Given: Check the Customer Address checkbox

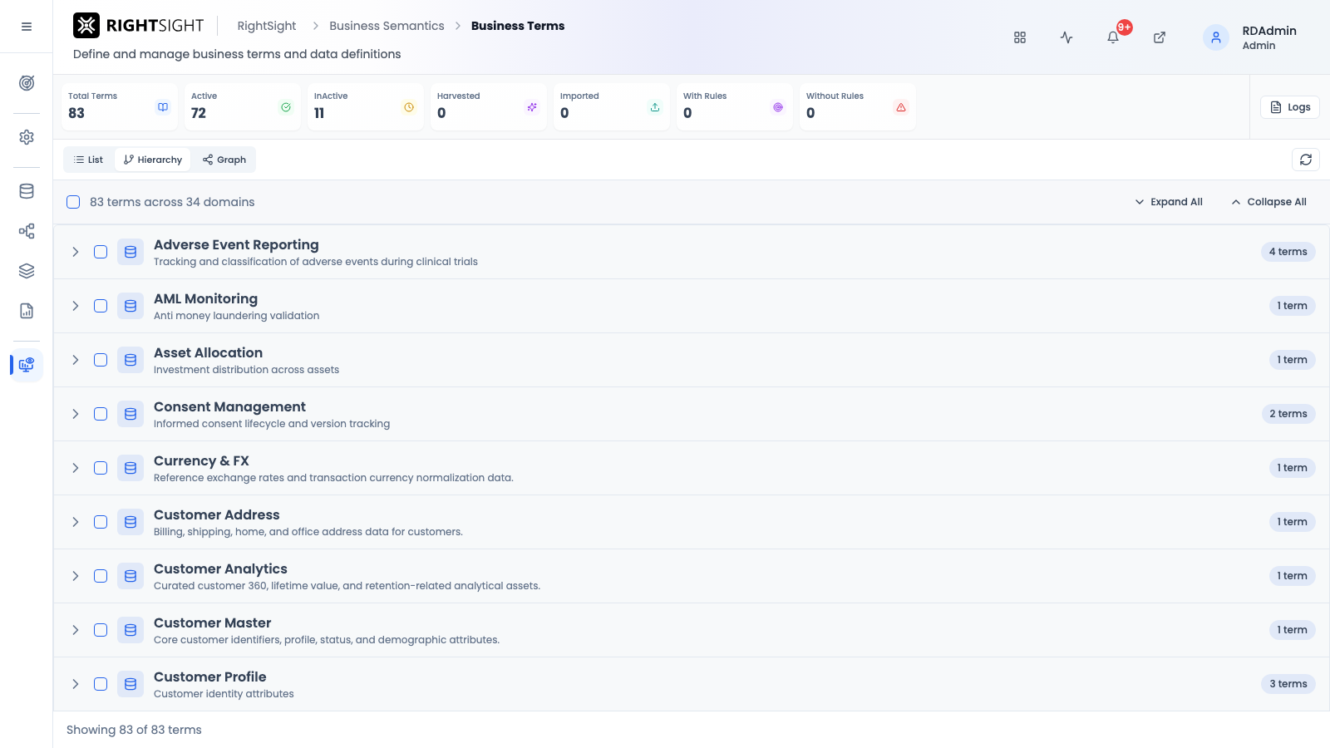Looking at the screenshot, I should coord(101,522).
